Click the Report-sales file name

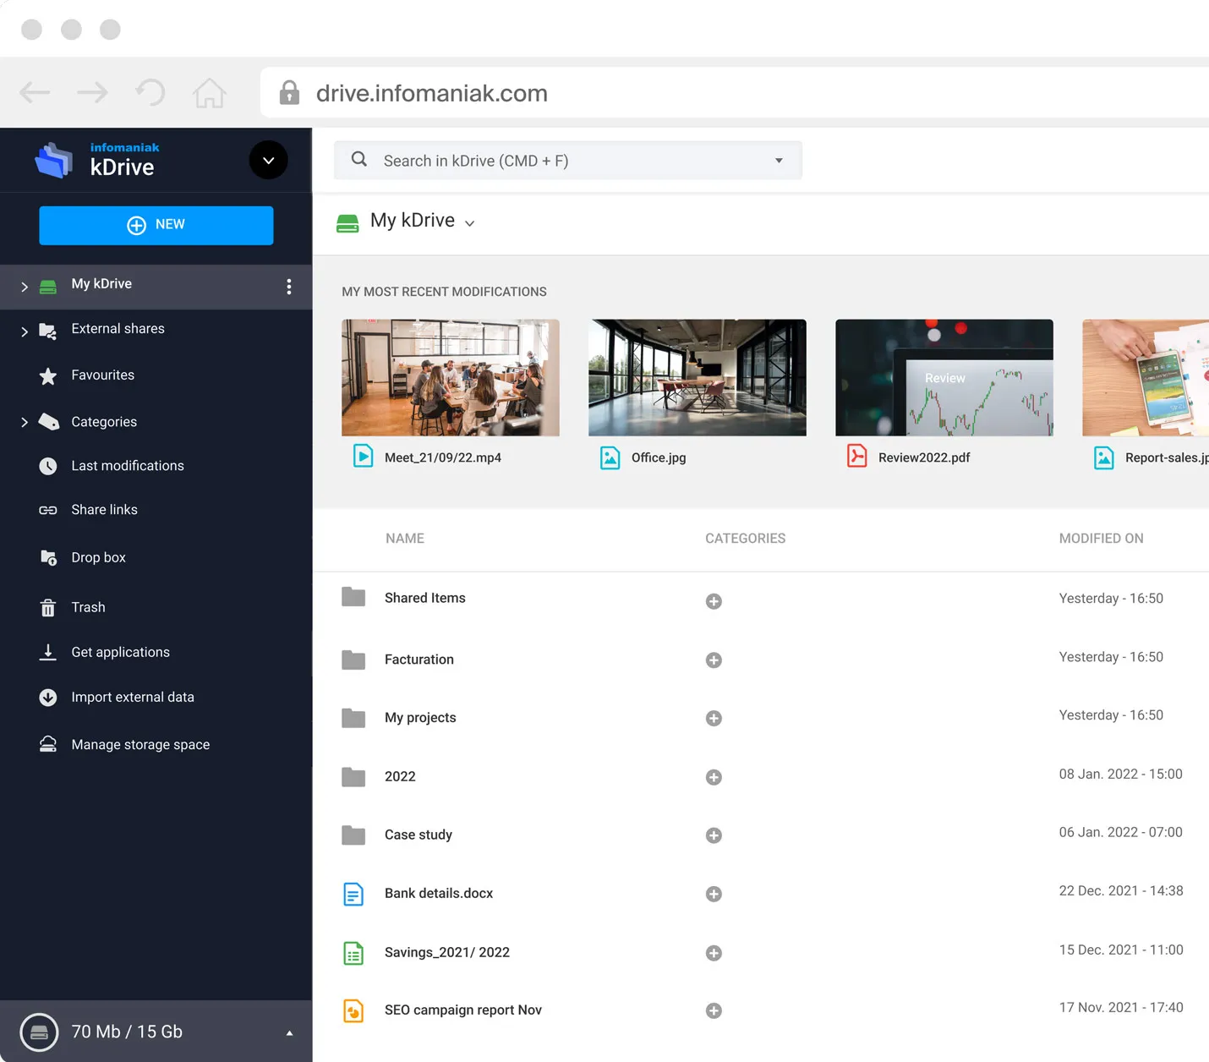coord(1167,457)
